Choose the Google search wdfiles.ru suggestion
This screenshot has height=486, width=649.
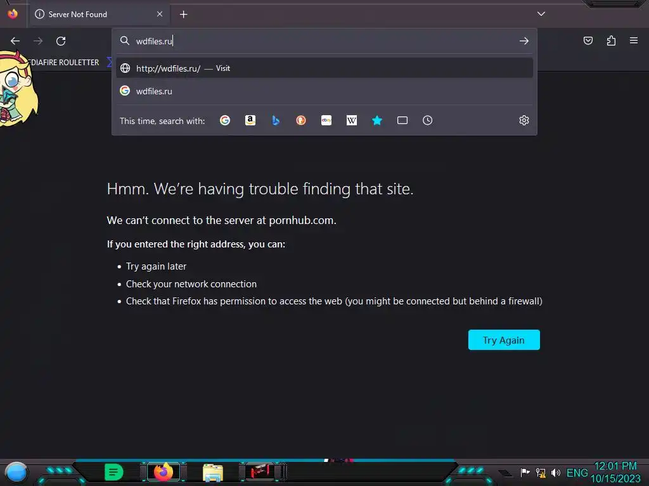(324, 91)
